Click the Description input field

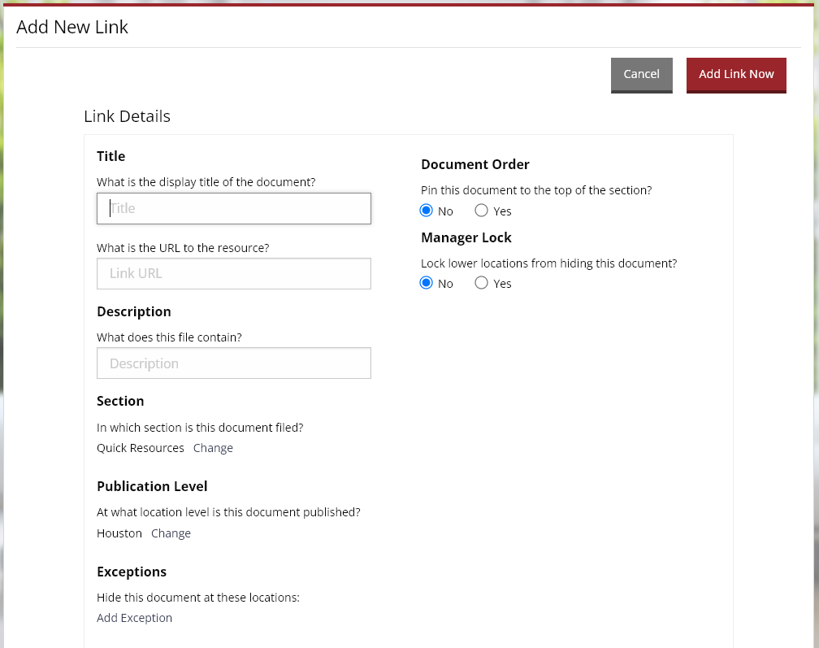pyautogui.click(x=233, y=363)
